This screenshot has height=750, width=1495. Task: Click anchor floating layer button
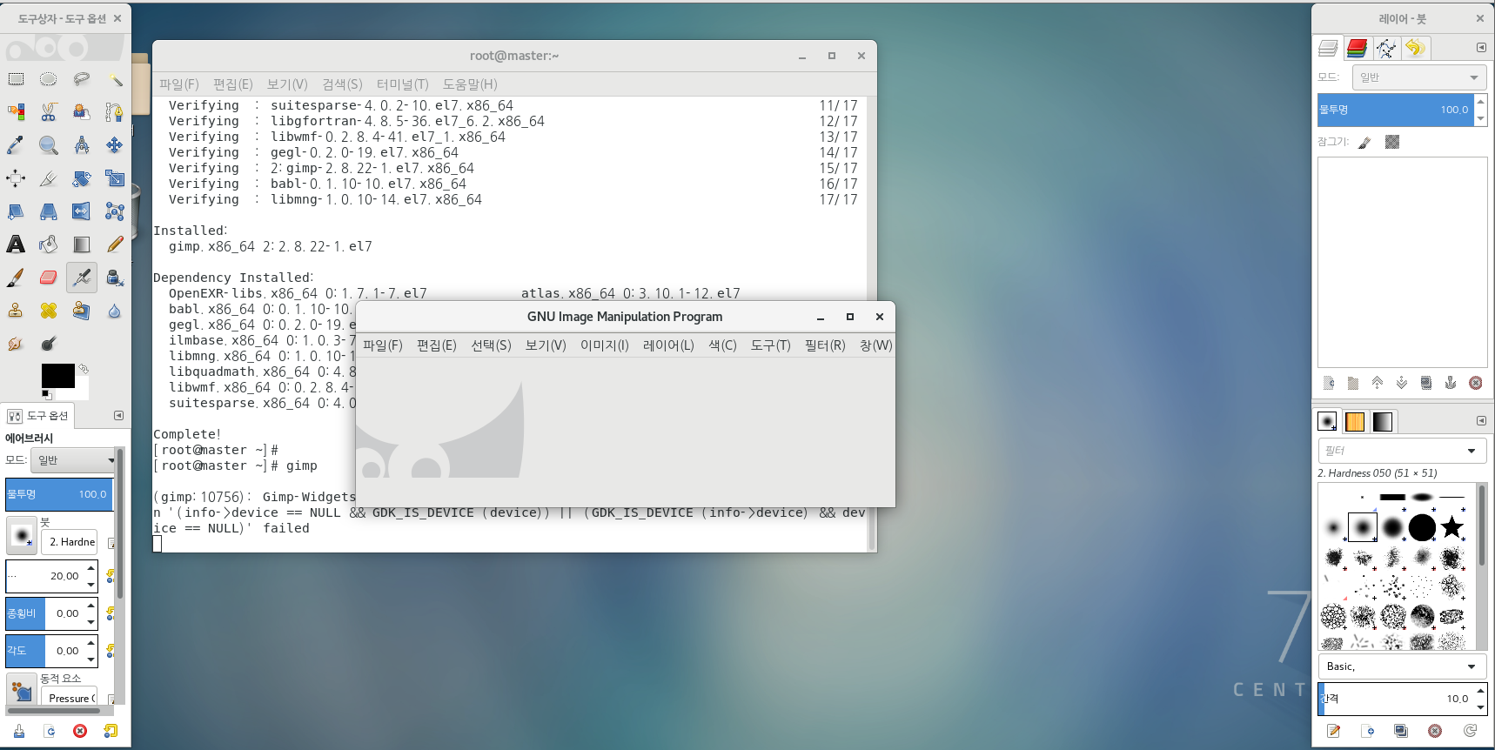(1451, 383)
